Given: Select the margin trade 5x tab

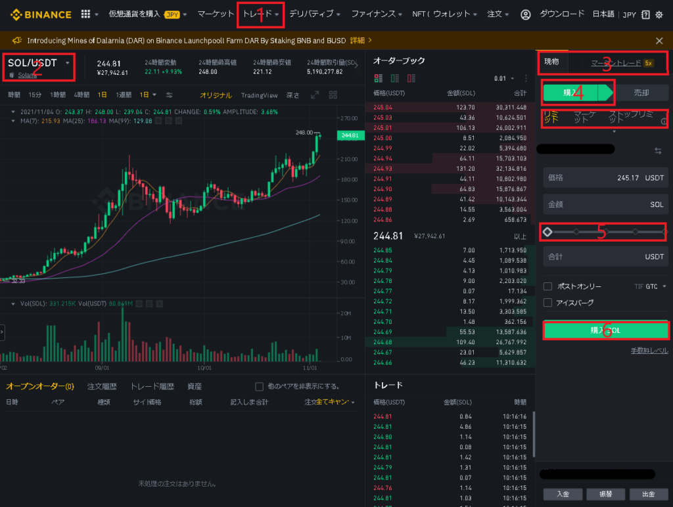Looking at the screenshot, I should click(622, 63).
